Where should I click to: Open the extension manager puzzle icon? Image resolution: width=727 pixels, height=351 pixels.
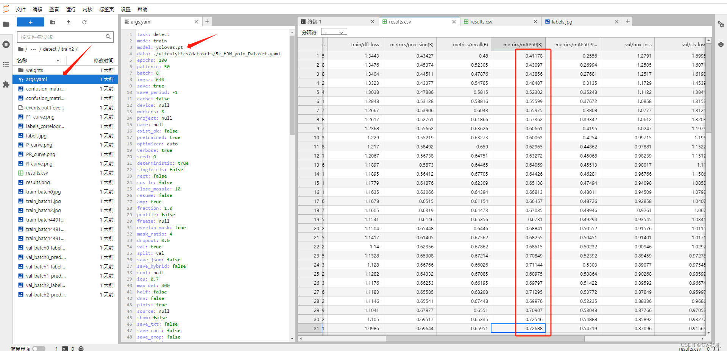click(6, 84)
